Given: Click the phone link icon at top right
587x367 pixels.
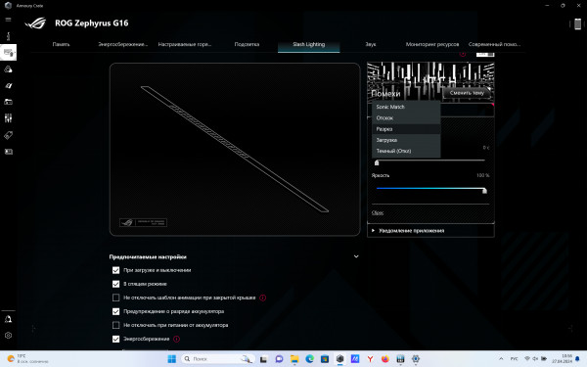Looking at the screenshot, I should pos(577,23).
